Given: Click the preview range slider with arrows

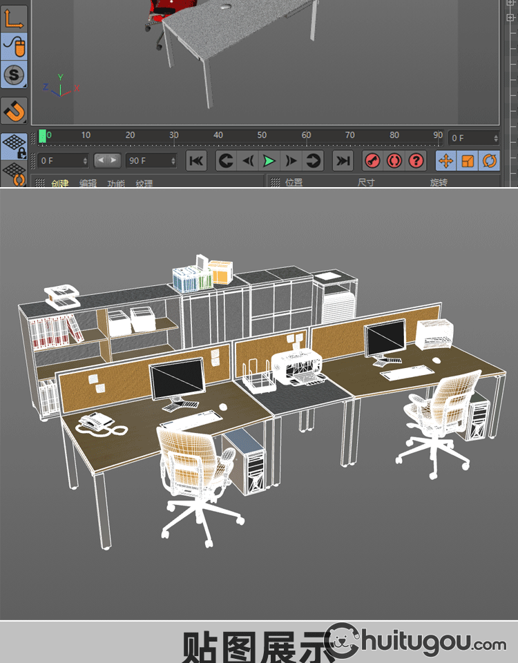Looking at the screenshot, I should click(x=108, y=160).
